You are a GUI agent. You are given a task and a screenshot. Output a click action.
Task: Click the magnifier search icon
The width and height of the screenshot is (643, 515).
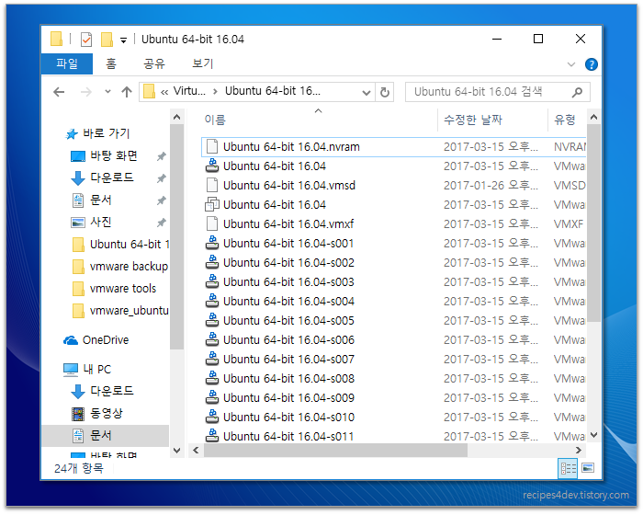point(577,92)
